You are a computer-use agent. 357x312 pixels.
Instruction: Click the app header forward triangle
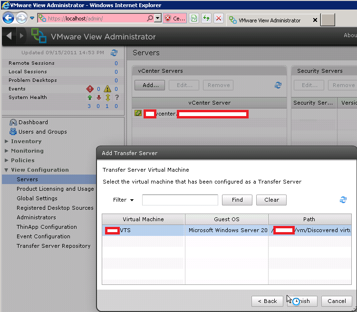click(21, 36)
